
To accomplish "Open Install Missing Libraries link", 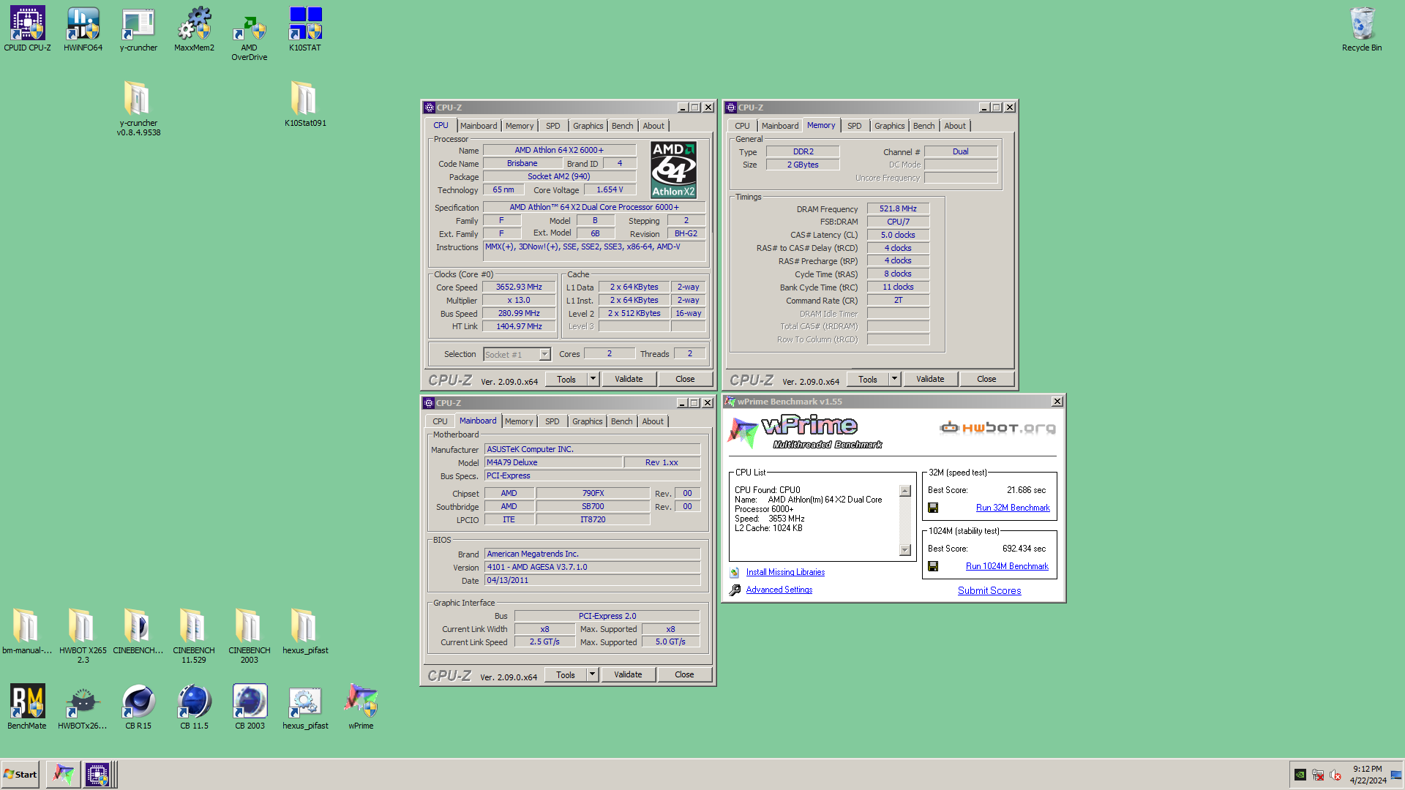I will (785, 572).
